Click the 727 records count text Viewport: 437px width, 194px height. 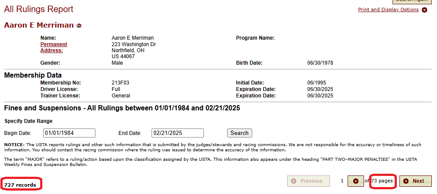(20, 185)
